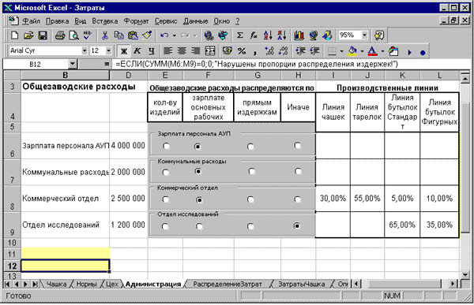The width and height of the screenshot is (474, 305).
Task: Open the Сервис menu
Action: click(x=166, y=21)
